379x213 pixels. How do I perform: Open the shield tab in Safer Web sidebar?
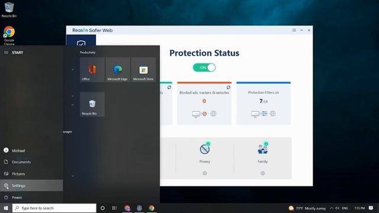(81, 41)
